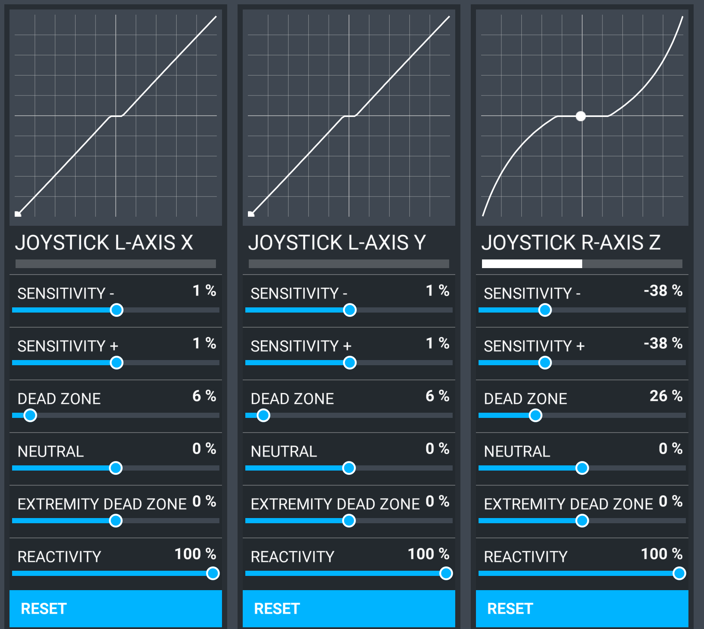Viewport: 704px width, 629px height.
Task: Click L-Axis Y Sensitivity - slider handle
Action: (x=350, y=310)
